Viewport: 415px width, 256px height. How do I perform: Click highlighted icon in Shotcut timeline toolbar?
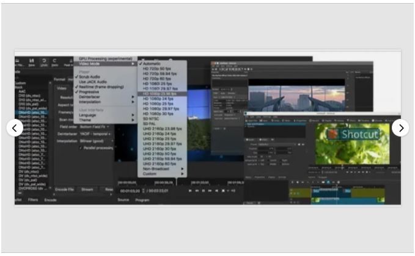[x=328, y=182]
